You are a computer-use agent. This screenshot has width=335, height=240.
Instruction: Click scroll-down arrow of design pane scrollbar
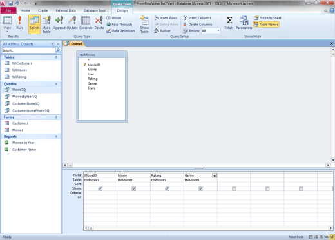click(x=333, y=160)
